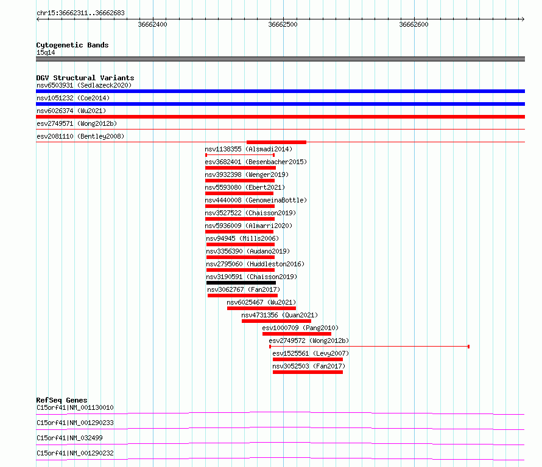
Task: Open the C15orf41|NM_001290233 transcript
Action: pyautogui.click(x=75, y=423)
